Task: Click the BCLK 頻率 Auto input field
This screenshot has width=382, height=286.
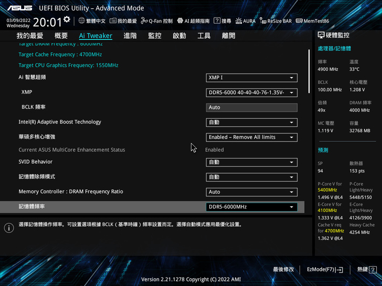Action: [x=251, y=107]
